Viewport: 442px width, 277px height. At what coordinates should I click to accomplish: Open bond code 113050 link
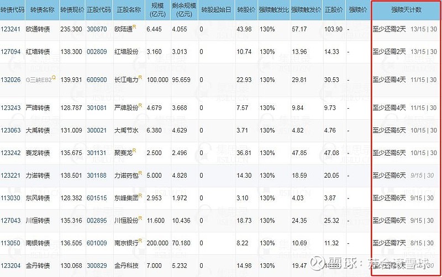[10, 243]
